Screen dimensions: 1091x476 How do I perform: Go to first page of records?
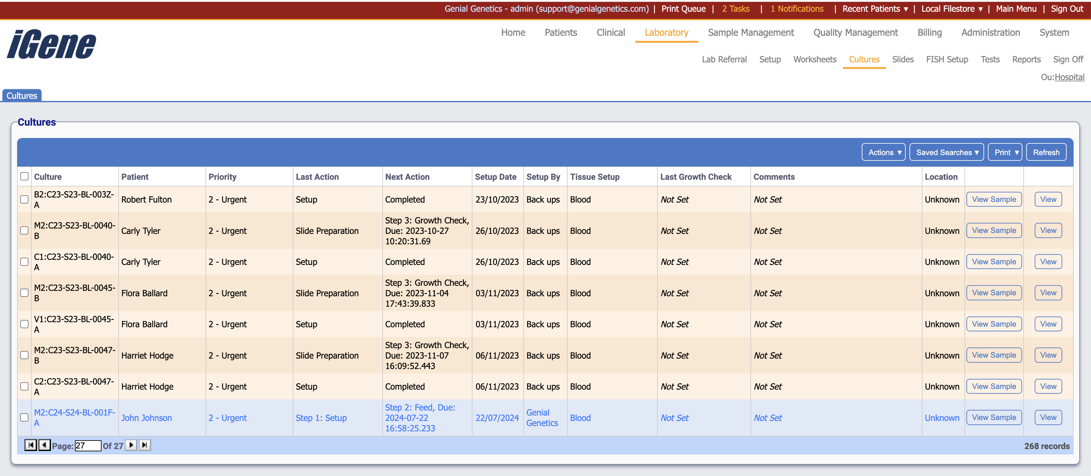pos(30,445)
